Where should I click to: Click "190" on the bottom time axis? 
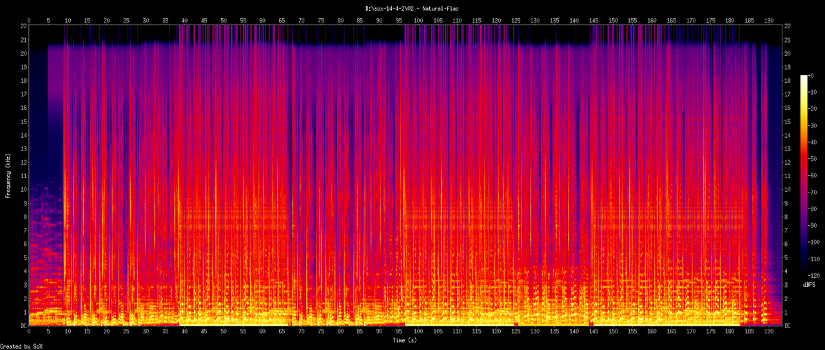pos(768,333)
